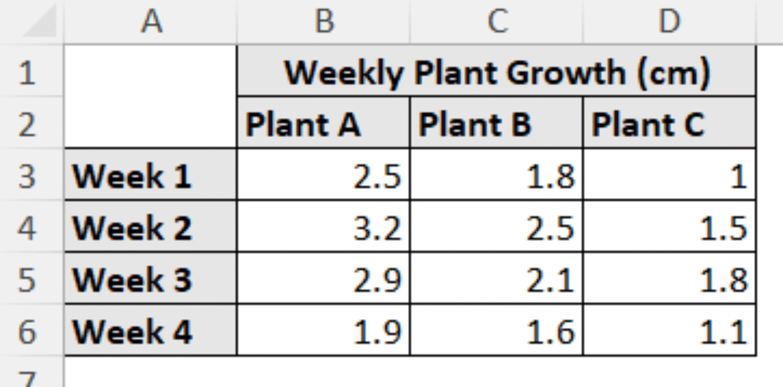783x387 pixels.
Task: Click the Week 4 label cell
Action: pos(151,331)
